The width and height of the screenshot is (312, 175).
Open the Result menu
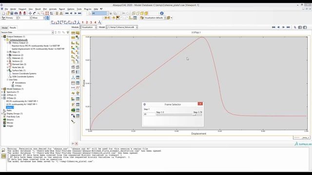[38, 9]
